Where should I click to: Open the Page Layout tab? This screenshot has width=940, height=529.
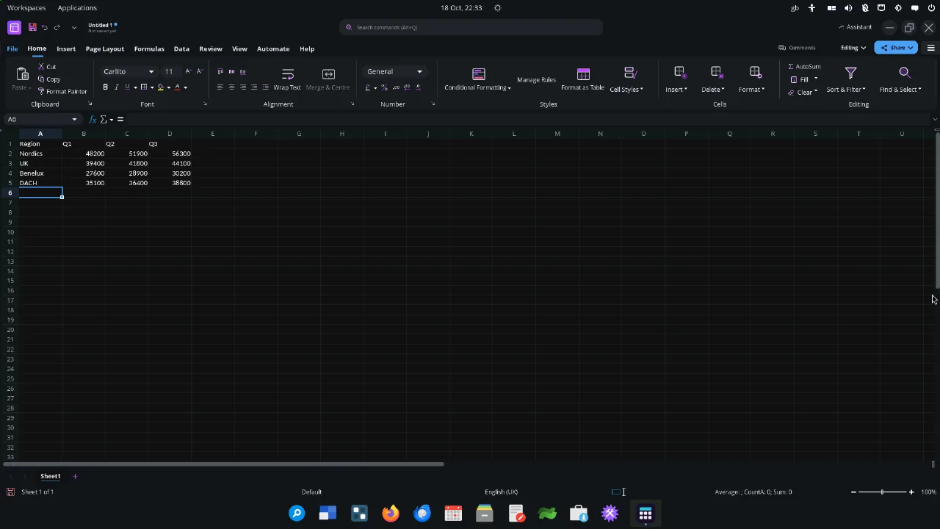[105, 48]
